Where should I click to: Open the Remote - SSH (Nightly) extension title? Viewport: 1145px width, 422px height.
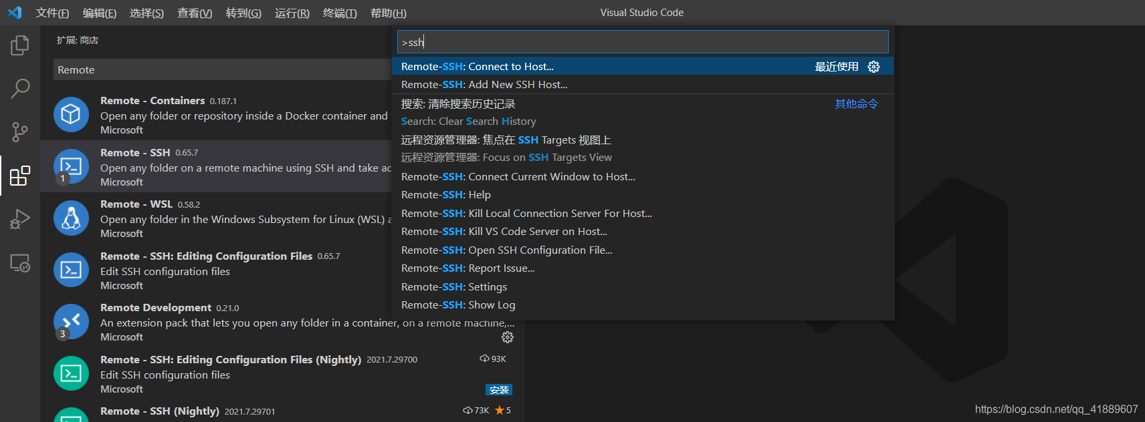(160, 411)
